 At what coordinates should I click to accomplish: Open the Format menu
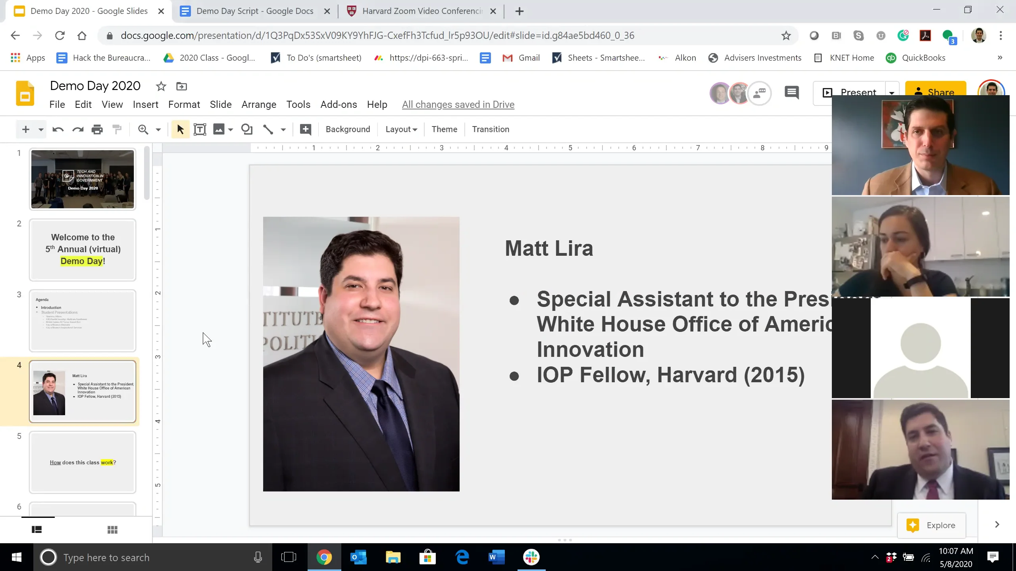coord(184,104)
